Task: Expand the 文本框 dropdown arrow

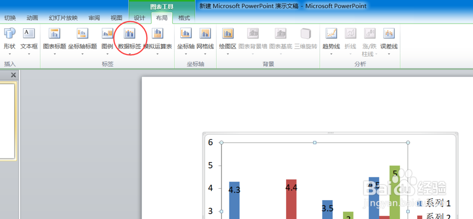Action: click(29, 54)
